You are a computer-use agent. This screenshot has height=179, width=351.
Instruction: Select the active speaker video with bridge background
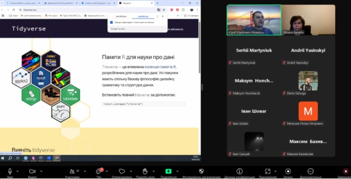coord(254,20)
